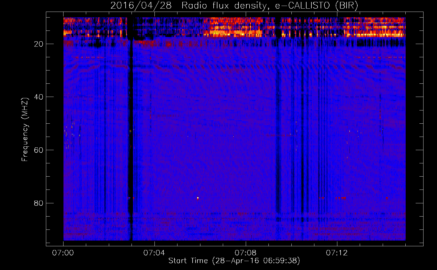Viewport: 437px width, 270px height.
Task: Click the 07:04 time axis label
Action: pos(154,253)
